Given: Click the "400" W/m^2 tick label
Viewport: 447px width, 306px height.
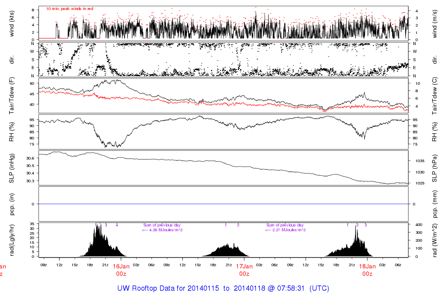Looking at the screenshot, I should click(x=419, y=225).
